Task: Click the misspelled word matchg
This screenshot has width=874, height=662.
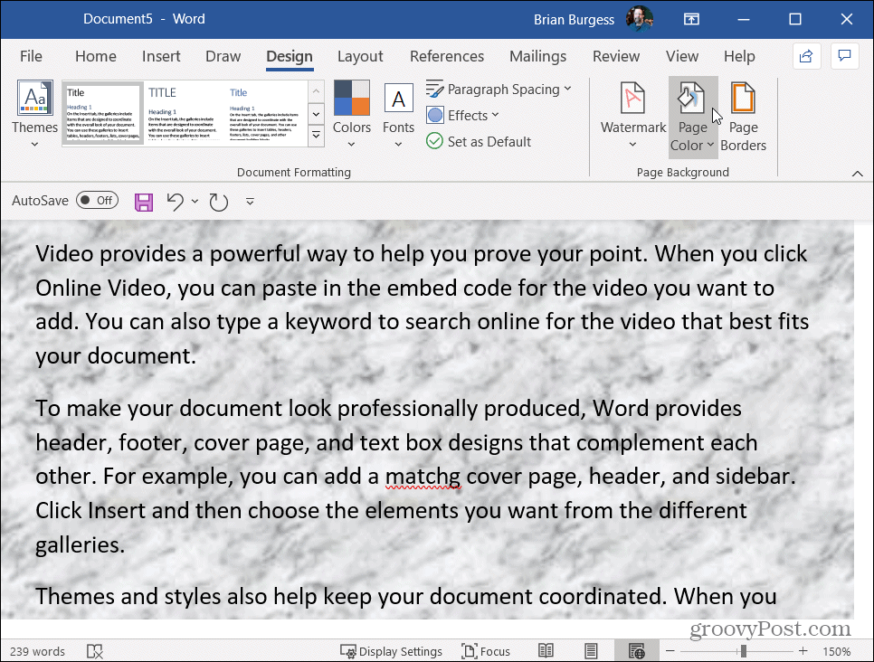Action: click(x=423, y=477)
